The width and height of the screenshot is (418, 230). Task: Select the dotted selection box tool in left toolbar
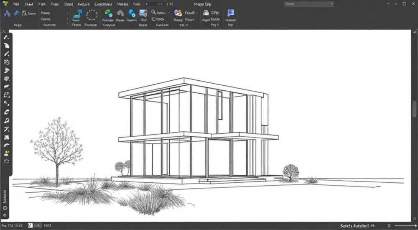pyautogui.click(x=6, y=95)
